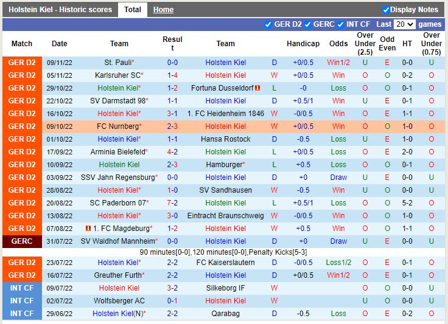Click the Holstein Kiel - Historic scores title

[x=60, y=10]
